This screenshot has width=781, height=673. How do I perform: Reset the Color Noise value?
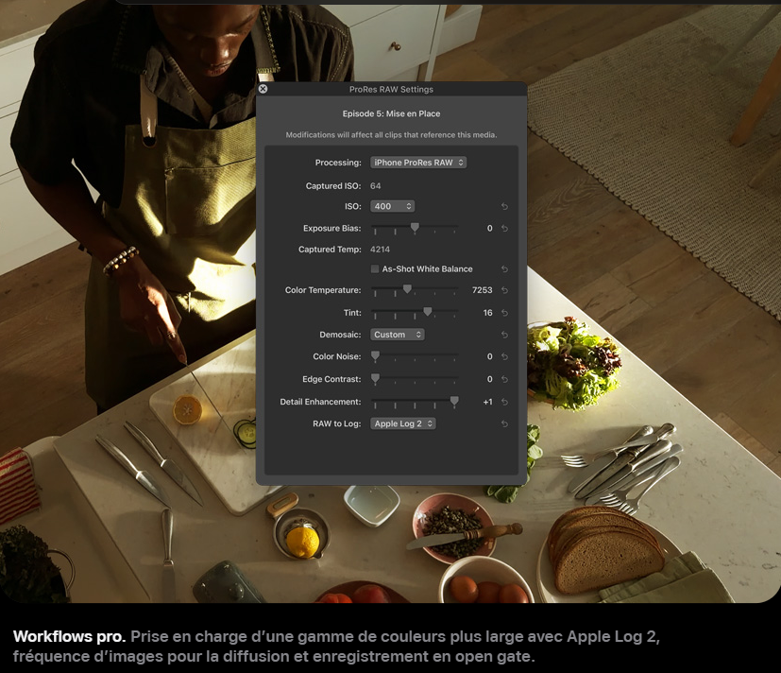click(504, 356)
